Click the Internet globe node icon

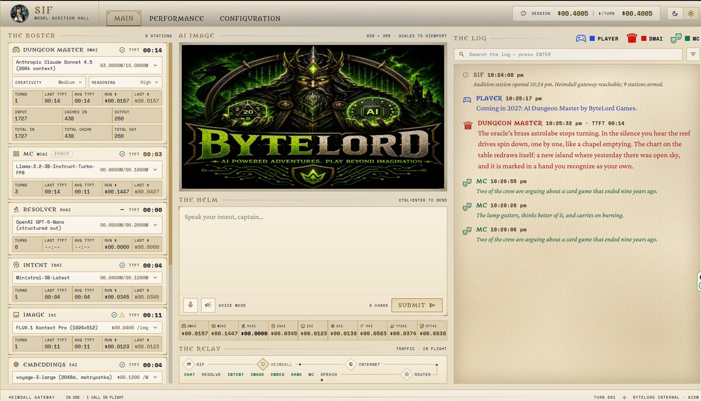point(350,364)
